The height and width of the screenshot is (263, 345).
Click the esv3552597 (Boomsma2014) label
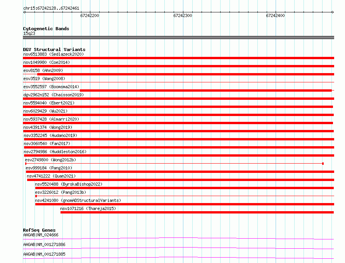click(51, 87)
